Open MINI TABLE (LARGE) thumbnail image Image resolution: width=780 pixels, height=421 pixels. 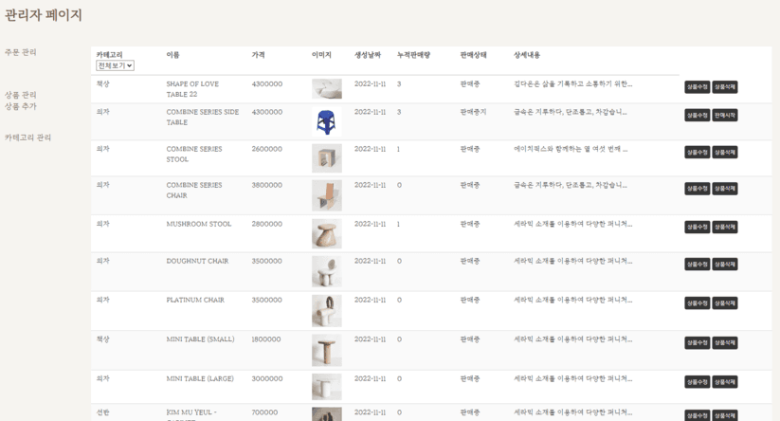pos(327,387)
